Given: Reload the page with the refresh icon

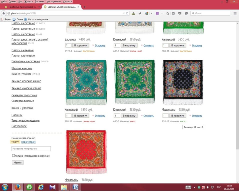Looking at the screenshot, I should [127, 13].
